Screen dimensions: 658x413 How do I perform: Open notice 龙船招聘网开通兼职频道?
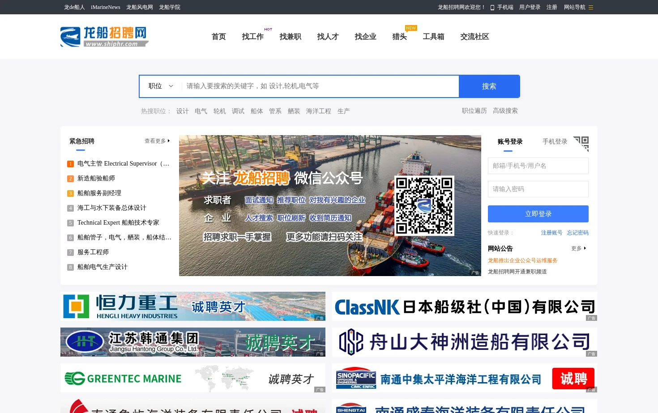coord(517,272)
